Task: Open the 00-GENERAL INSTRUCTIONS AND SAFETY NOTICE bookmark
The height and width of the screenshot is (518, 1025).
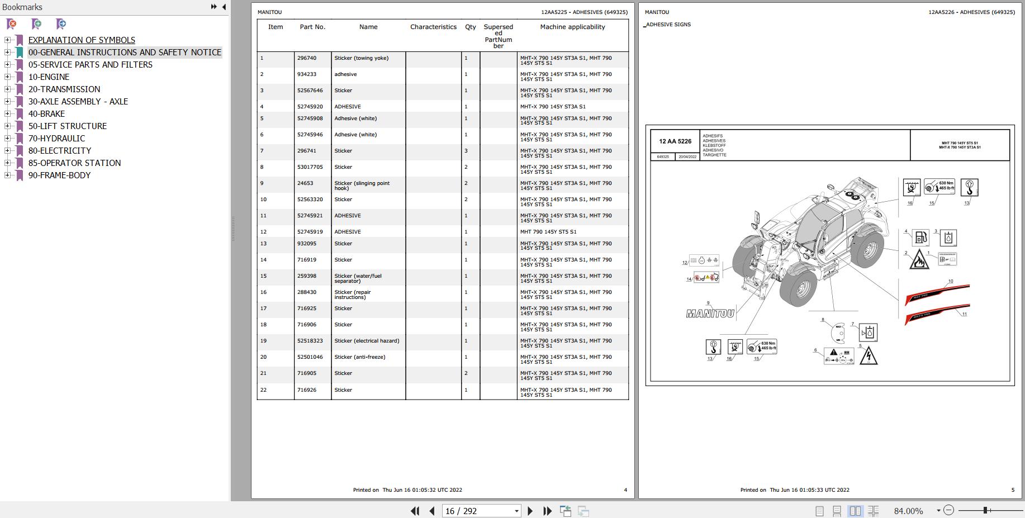Action: click(x=125, y=53)
